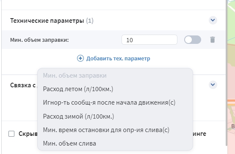Click the vertical scrollbar of the settings panel
Image resolution: width=235 pixels, height=154 pixels.
(227, 72)
